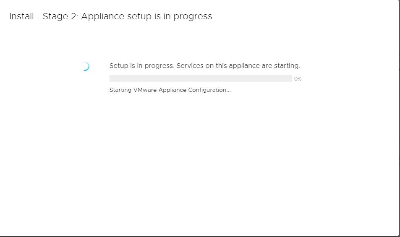Click the word Starting below progress bar
Image resolution: width=400 pixels, height=237 pixels.
point(120,90)
